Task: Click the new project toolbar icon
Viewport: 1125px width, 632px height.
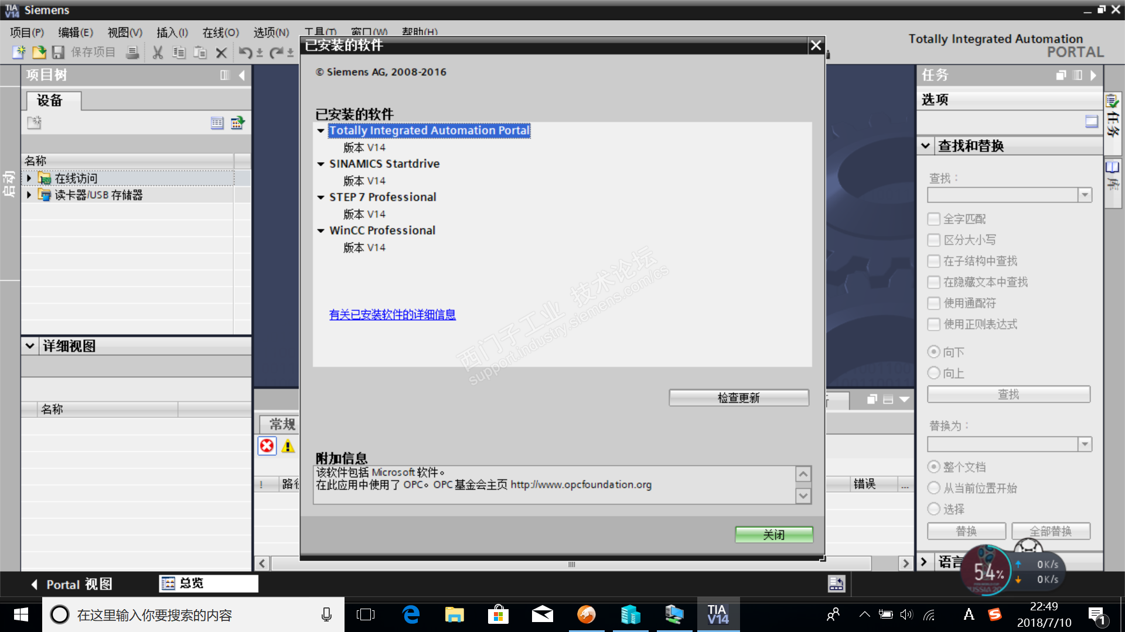Action: 19,53
